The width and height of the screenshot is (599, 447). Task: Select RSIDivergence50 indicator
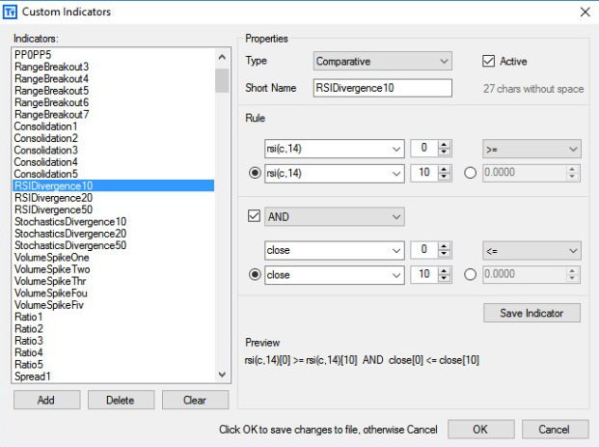(113, 210)
